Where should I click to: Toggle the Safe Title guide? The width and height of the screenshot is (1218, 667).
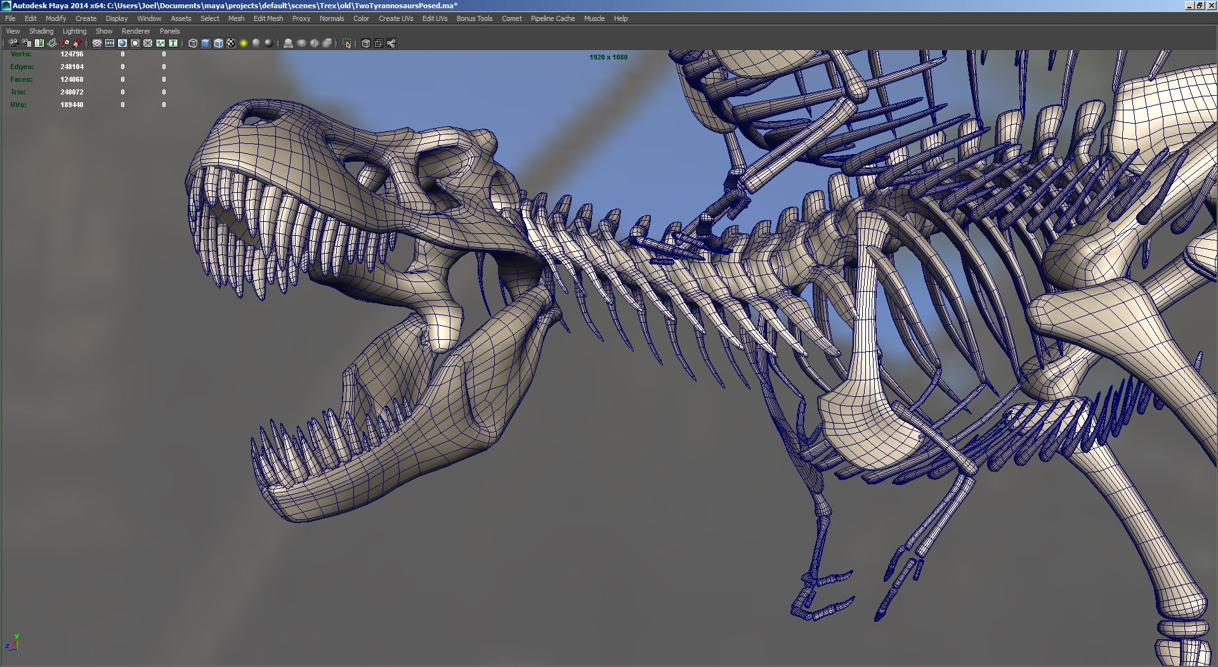tap(173, 43)
